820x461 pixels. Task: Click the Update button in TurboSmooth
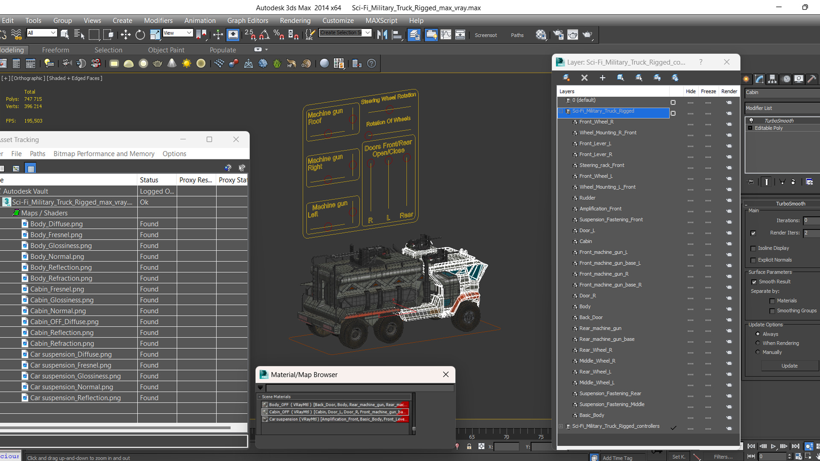[x=789, y=366]
